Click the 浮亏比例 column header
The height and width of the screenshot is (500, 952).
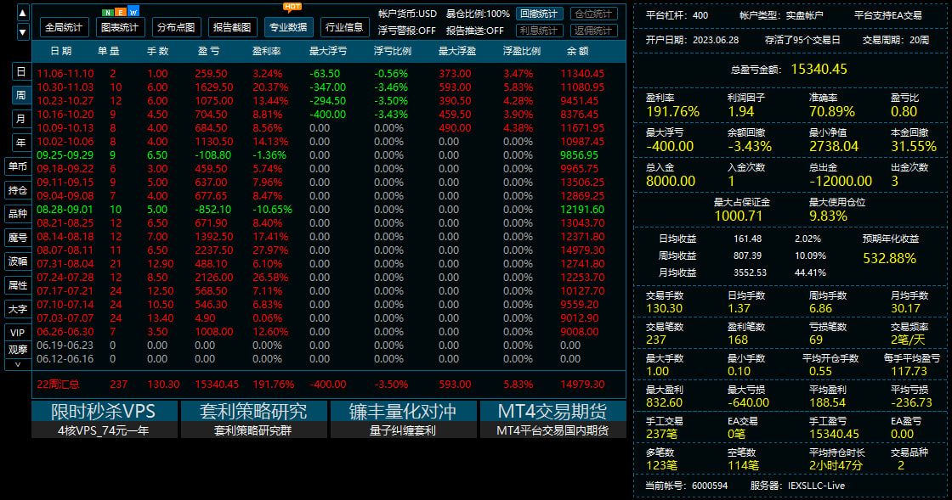point(392,51)
